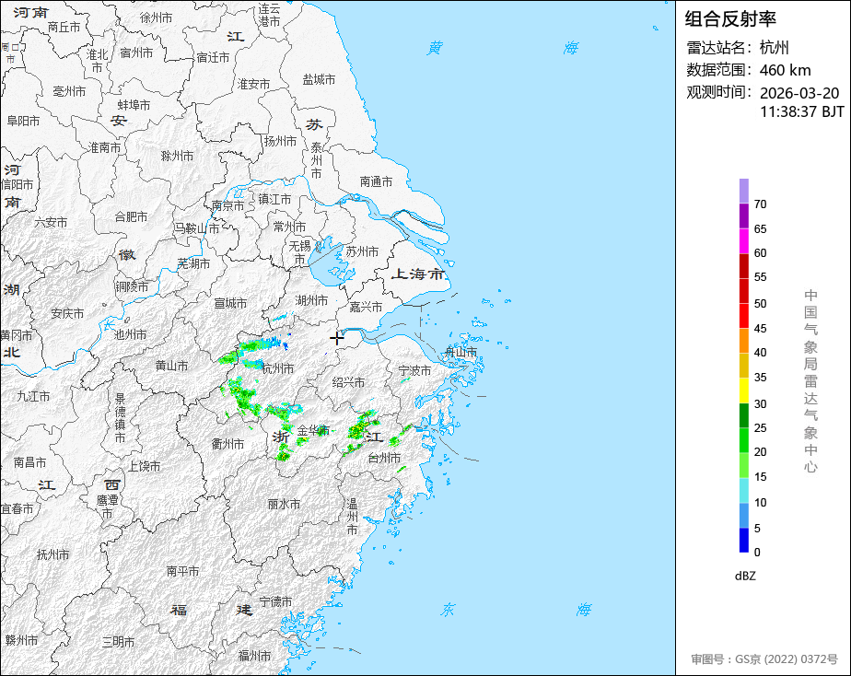851x676 pixels.
Task: Click the 南京市 city label
Action: 227,205
